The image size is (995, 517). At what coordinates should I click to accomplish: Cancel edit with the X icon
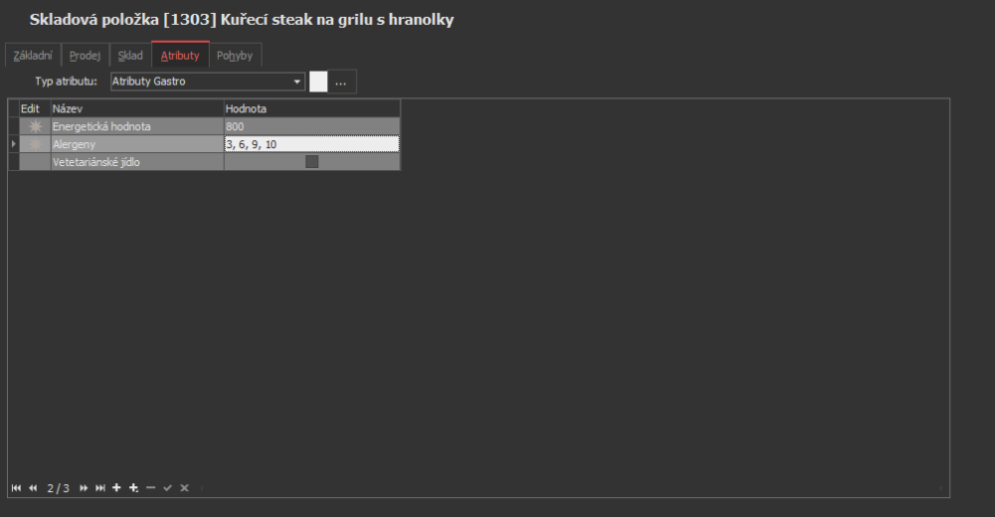click(184, 488)
